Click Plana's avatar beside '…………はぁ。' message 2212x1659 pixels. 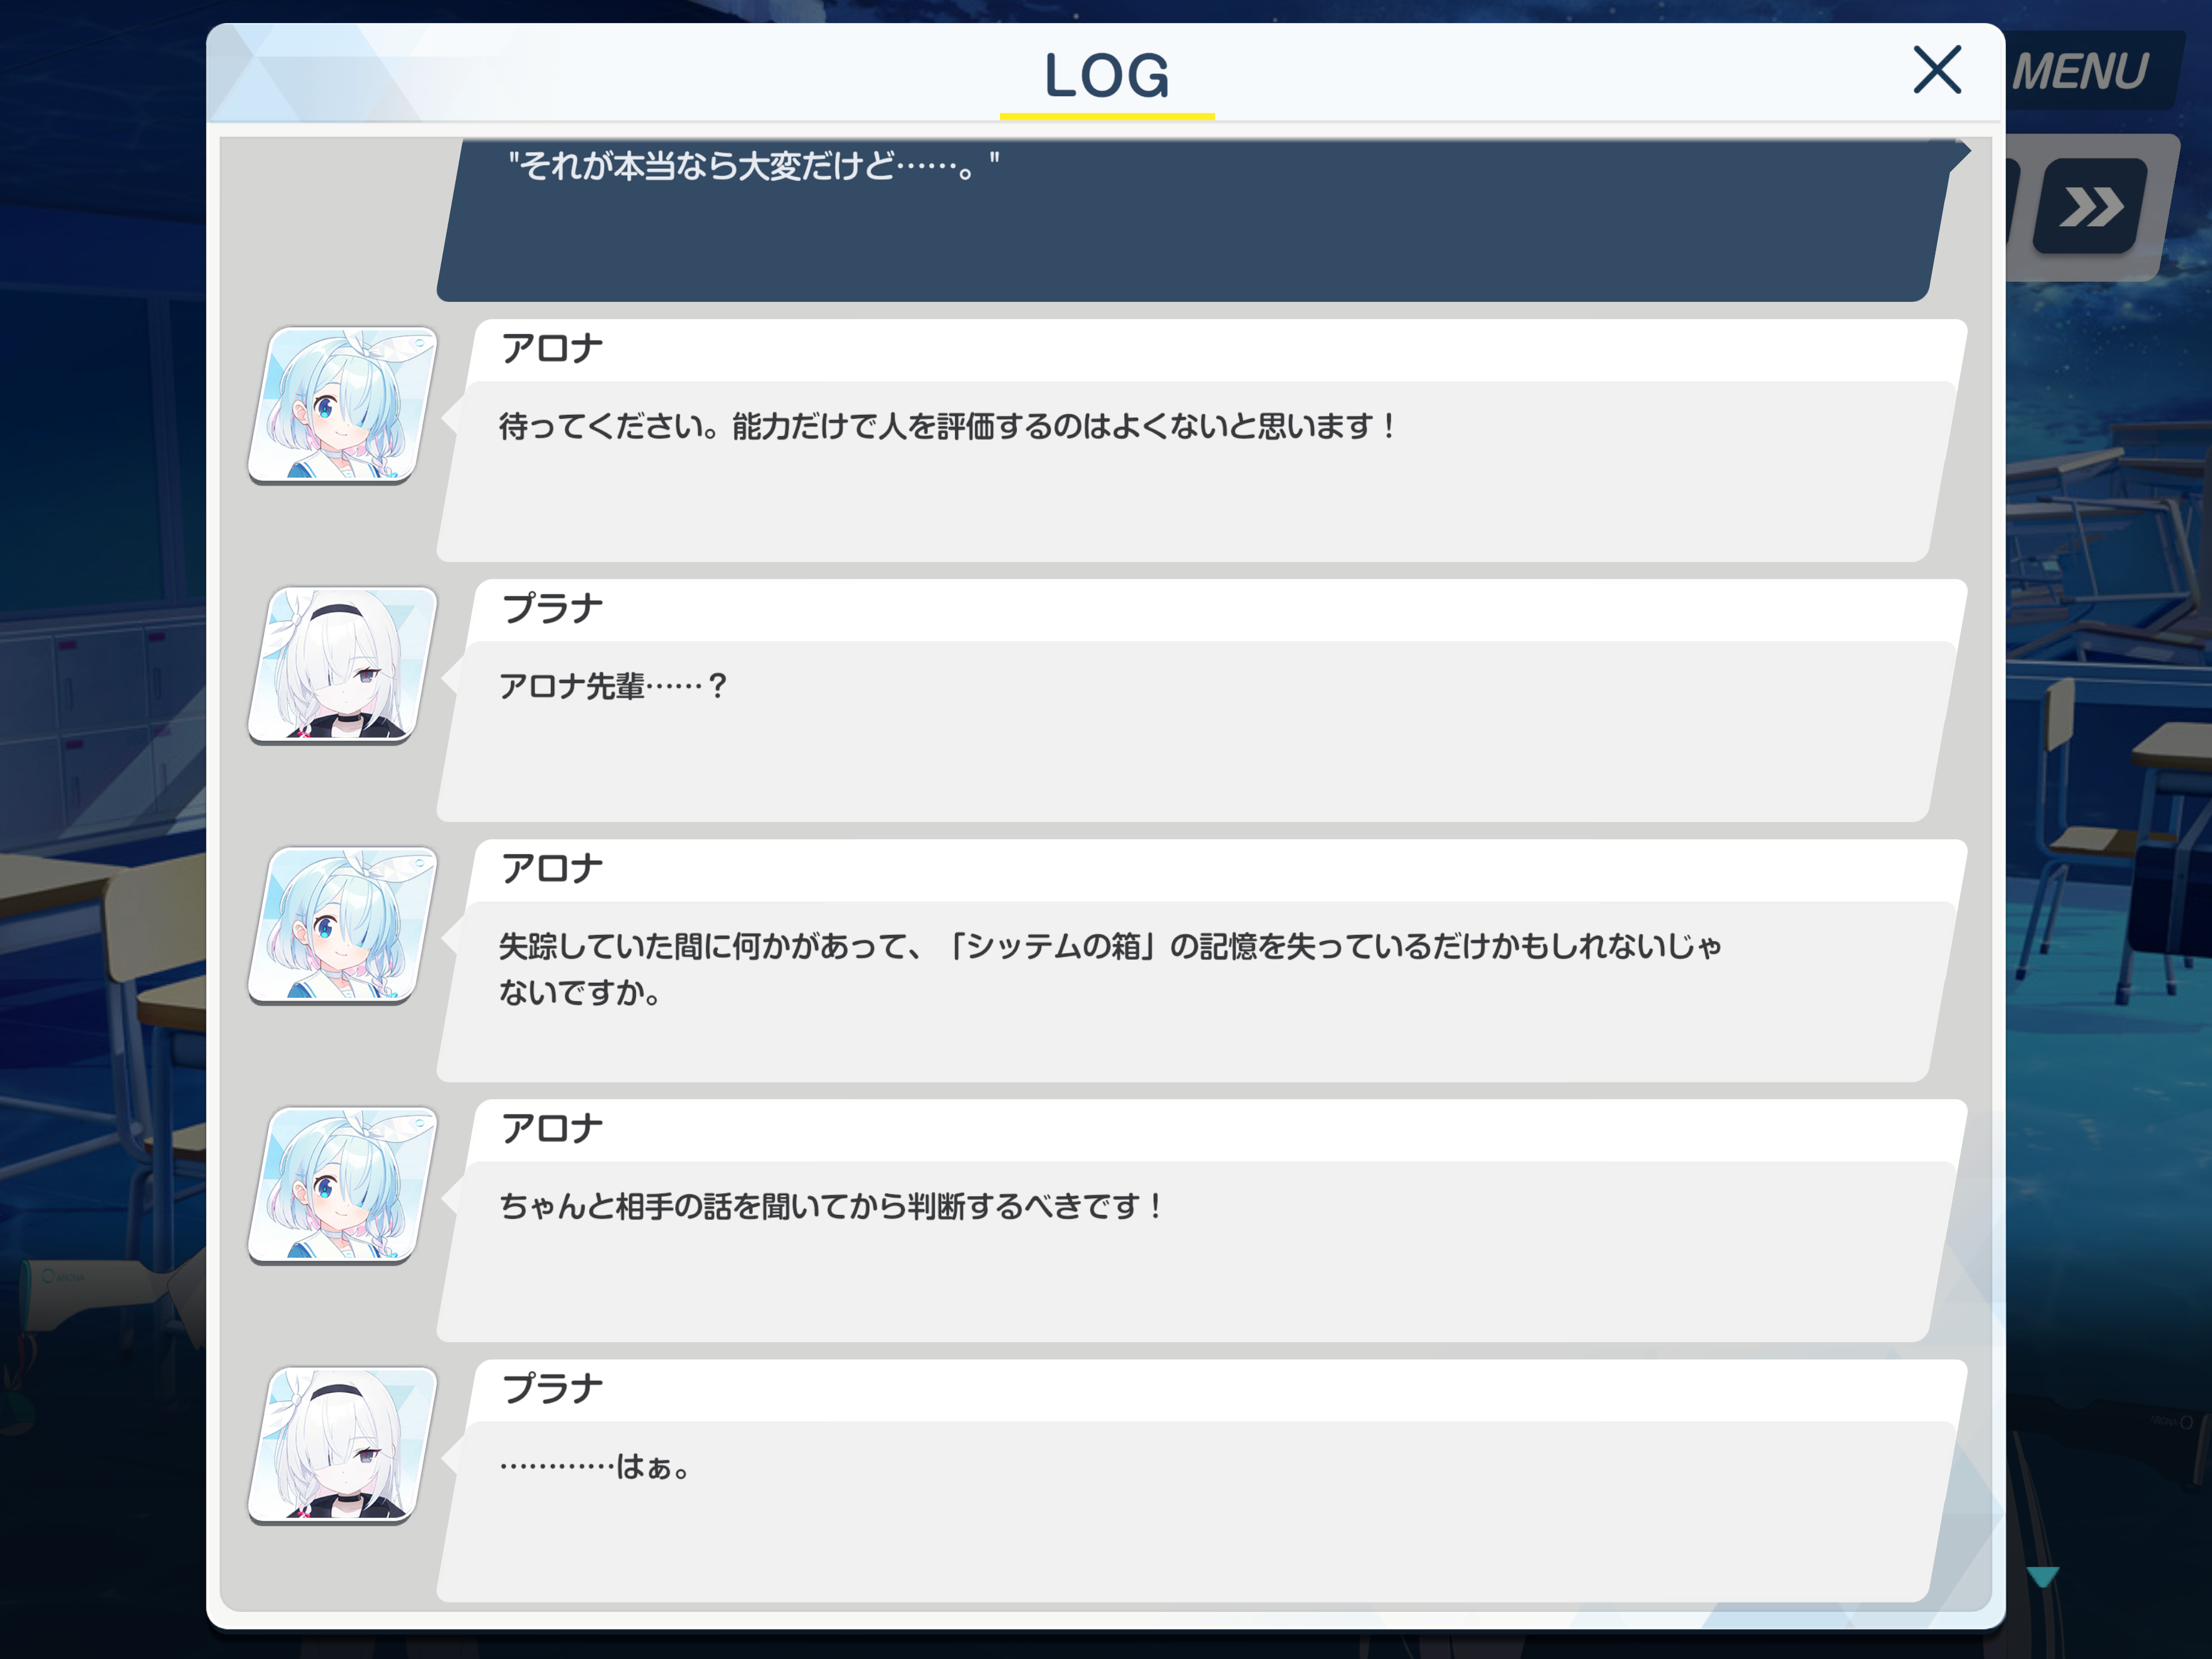pos(343,1445)
